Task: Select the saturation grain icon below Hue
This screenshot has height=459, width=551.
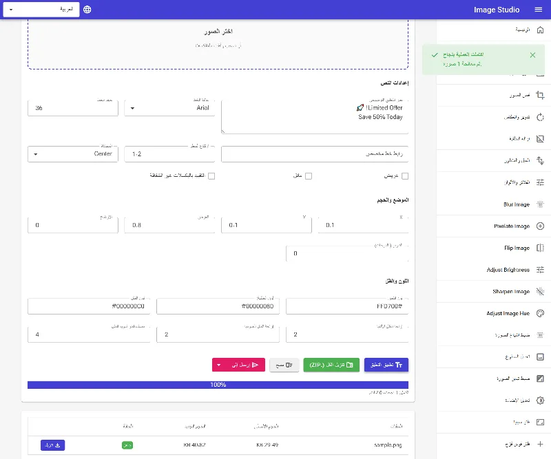Action: [540, 335]
